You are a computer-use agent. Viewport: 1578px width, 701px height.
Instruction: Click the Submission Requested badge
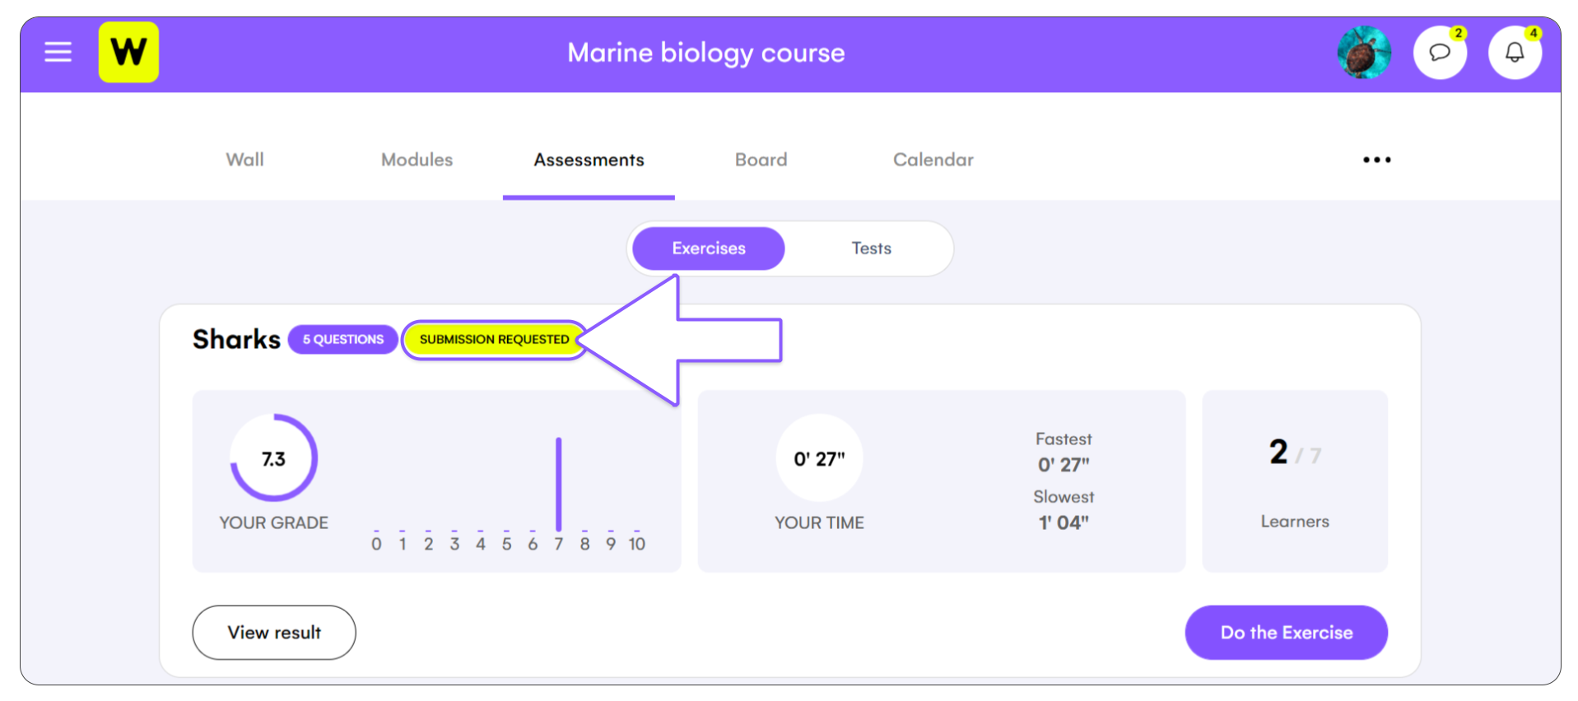pos(494,340)
